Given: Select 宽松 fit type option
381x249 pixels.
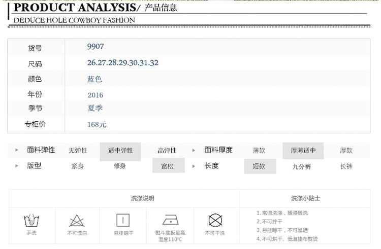Looking at the screenshot, I should point(167,166).
